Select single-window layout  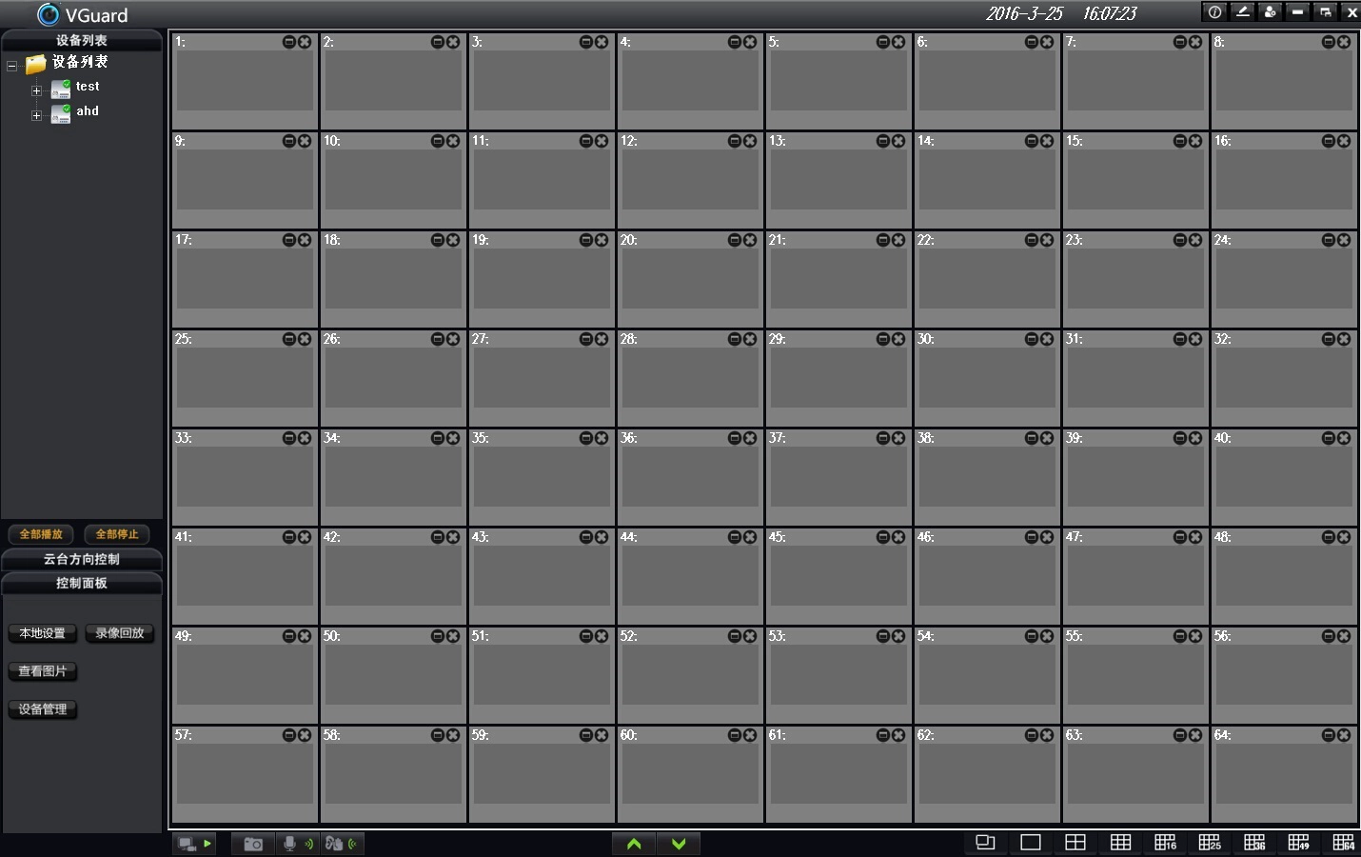pos(1031,843)
